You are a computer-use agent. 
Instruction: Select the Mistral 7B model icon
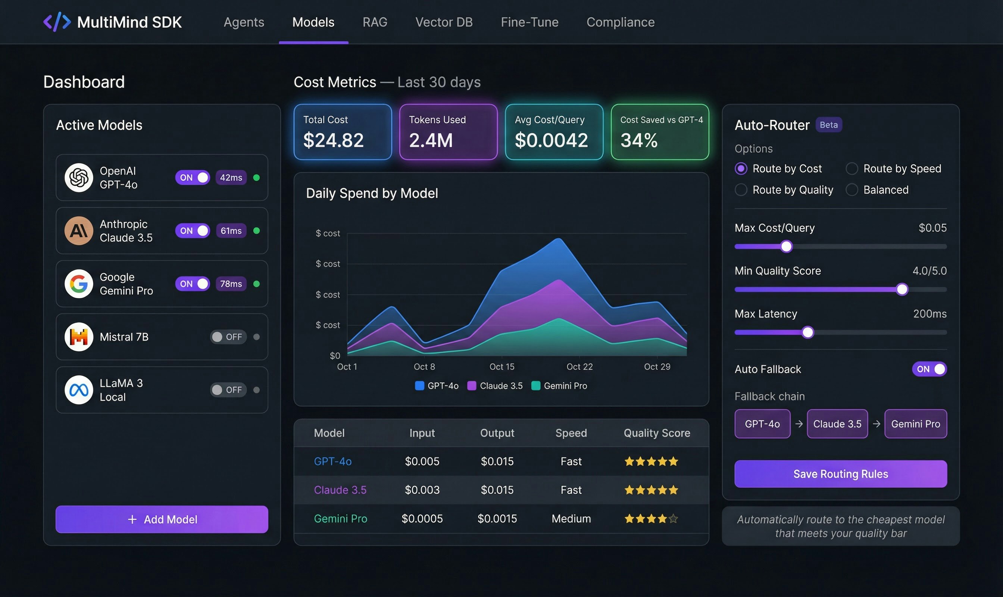(x=79, y=337)
